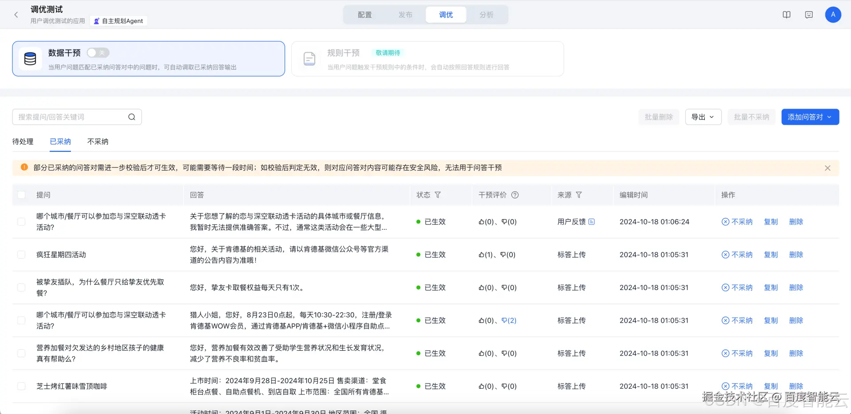
Task: Select checkbox for 被挚友插队 row
Action: (x=21, y=287)
